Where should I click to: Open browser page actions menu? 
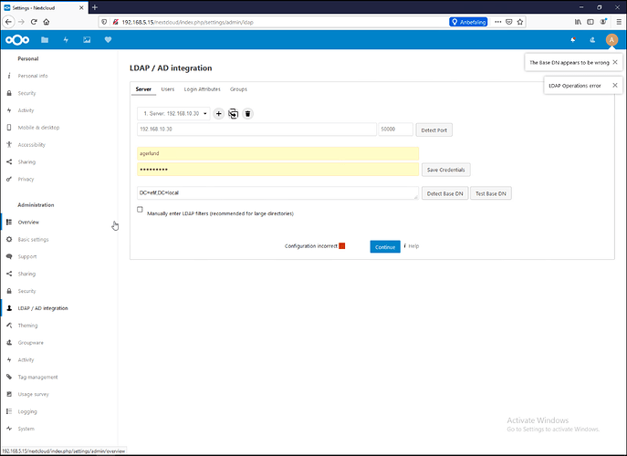[497, 22]
